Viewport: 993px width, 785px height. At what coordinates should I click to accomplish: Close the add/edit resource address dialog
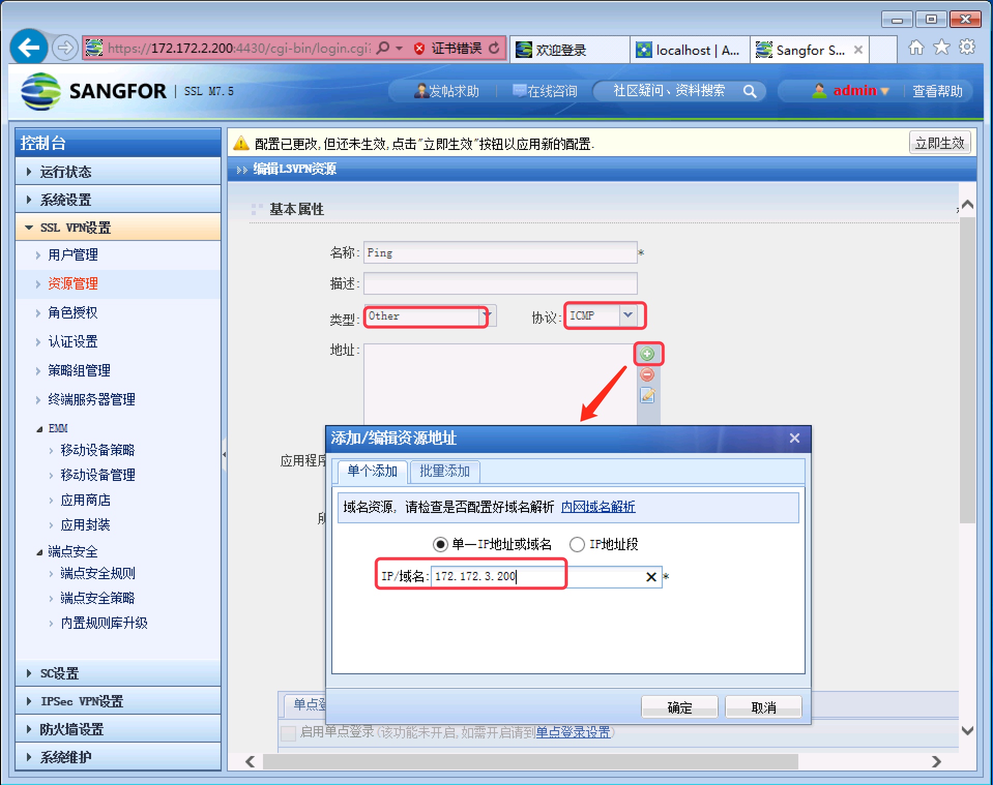[795, 438]
